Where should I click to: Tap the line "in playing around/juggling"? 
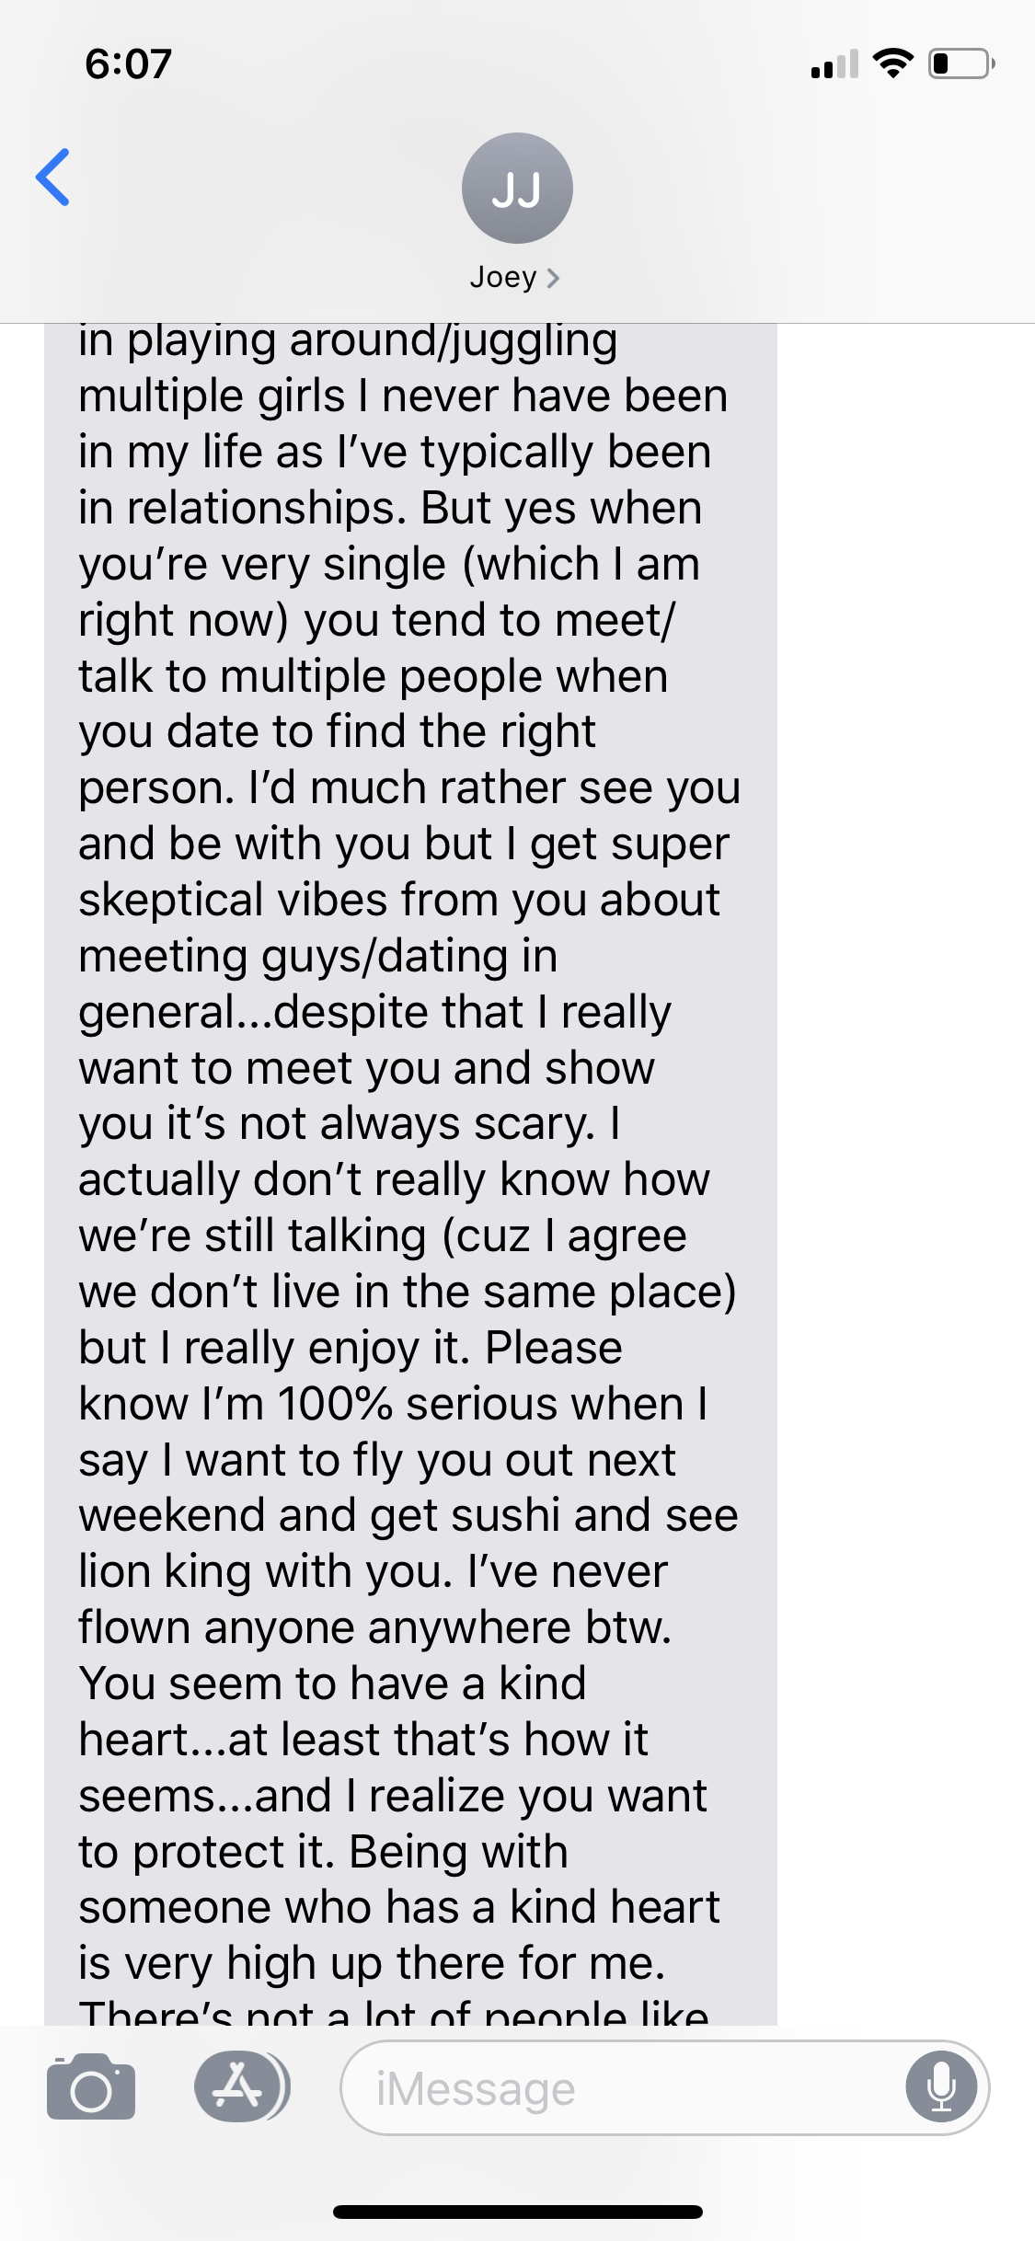coord(348,342)
